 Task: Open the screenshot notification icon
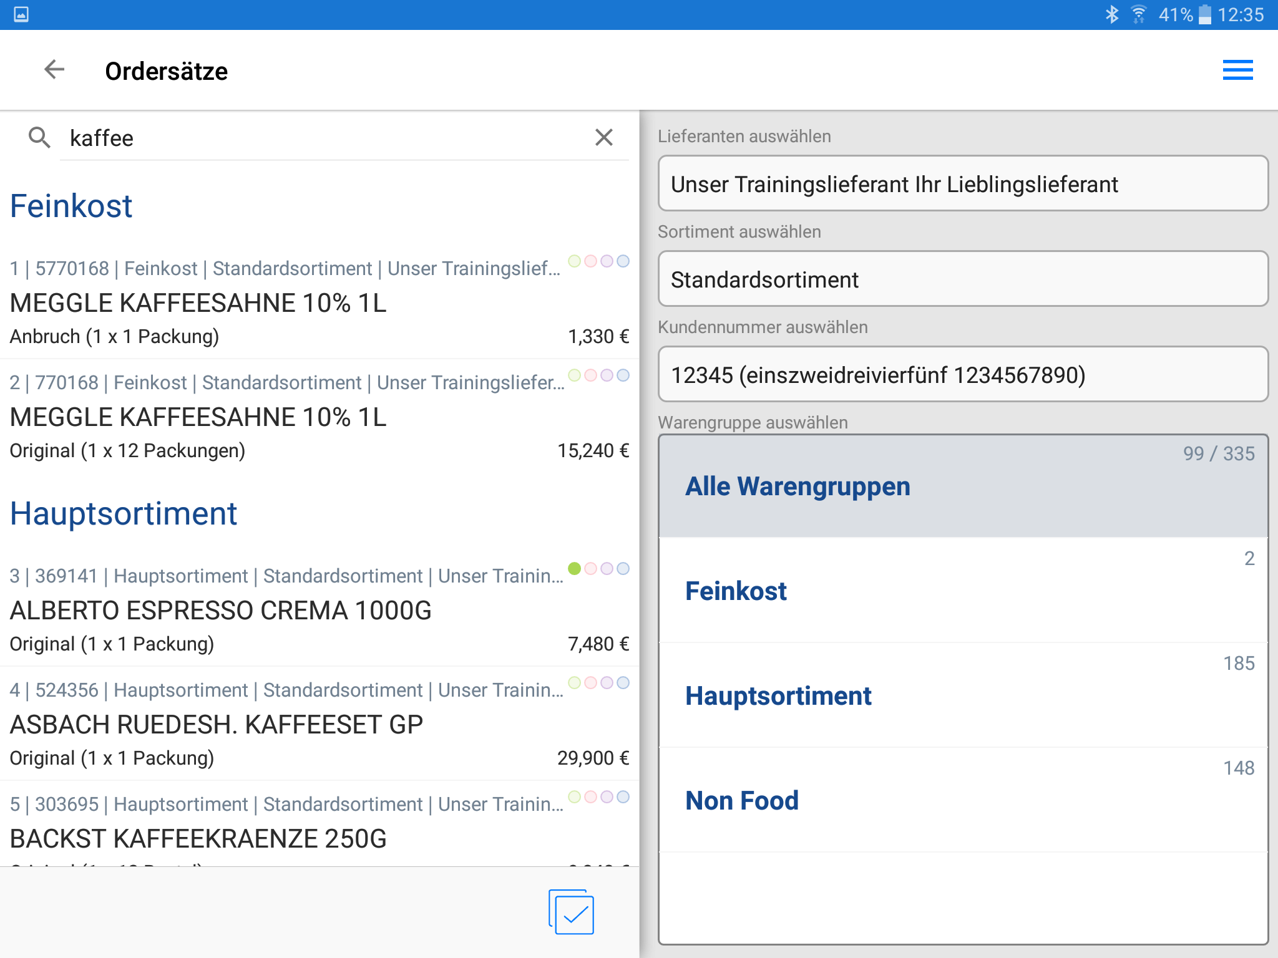click(x=21, y=14)
